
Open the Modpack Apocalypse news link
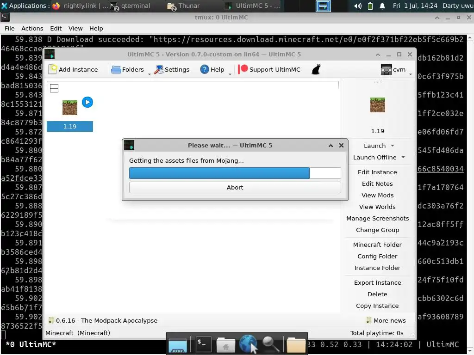pyautogui.click(x=103, y=321)
